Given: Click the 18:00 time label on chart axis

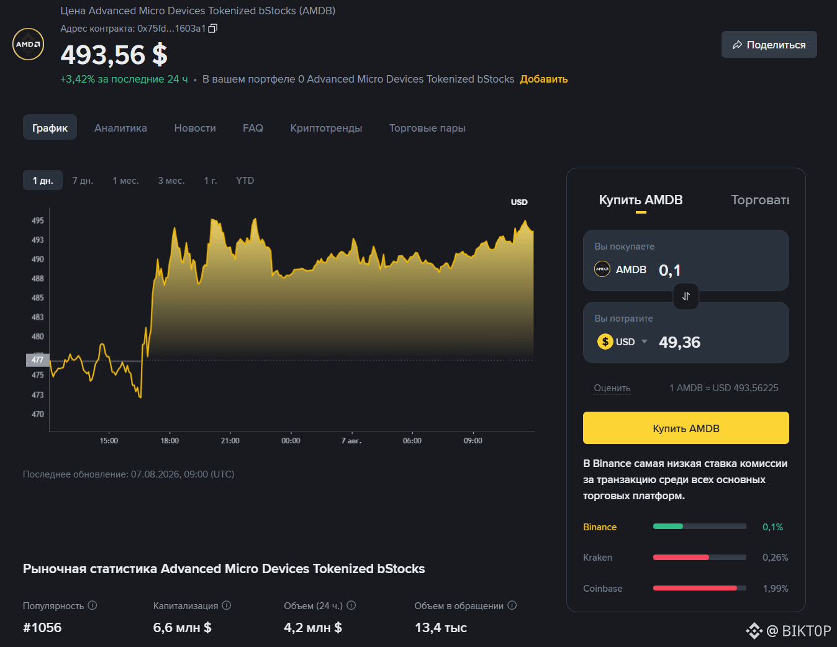Looking at the screenshot, I should click(170, 440).
